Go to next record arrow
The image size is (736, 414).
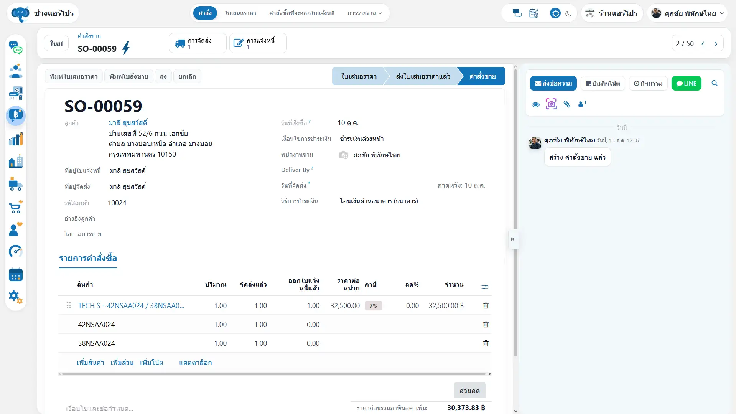716,44
